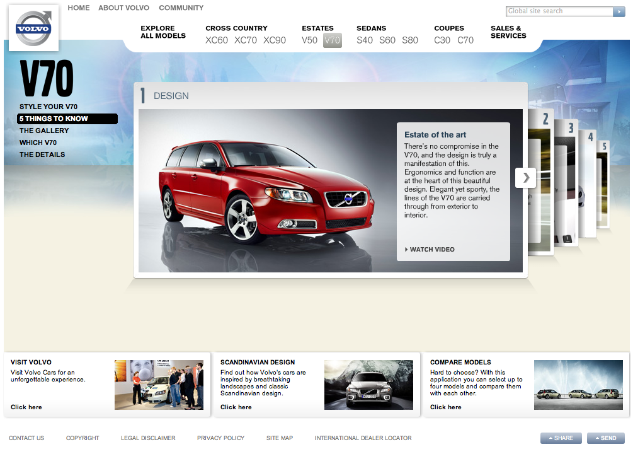Open the Sales & Services menu
Viewport: 633px width, 454px height.
pyautogui.click(x=508, y=32)
